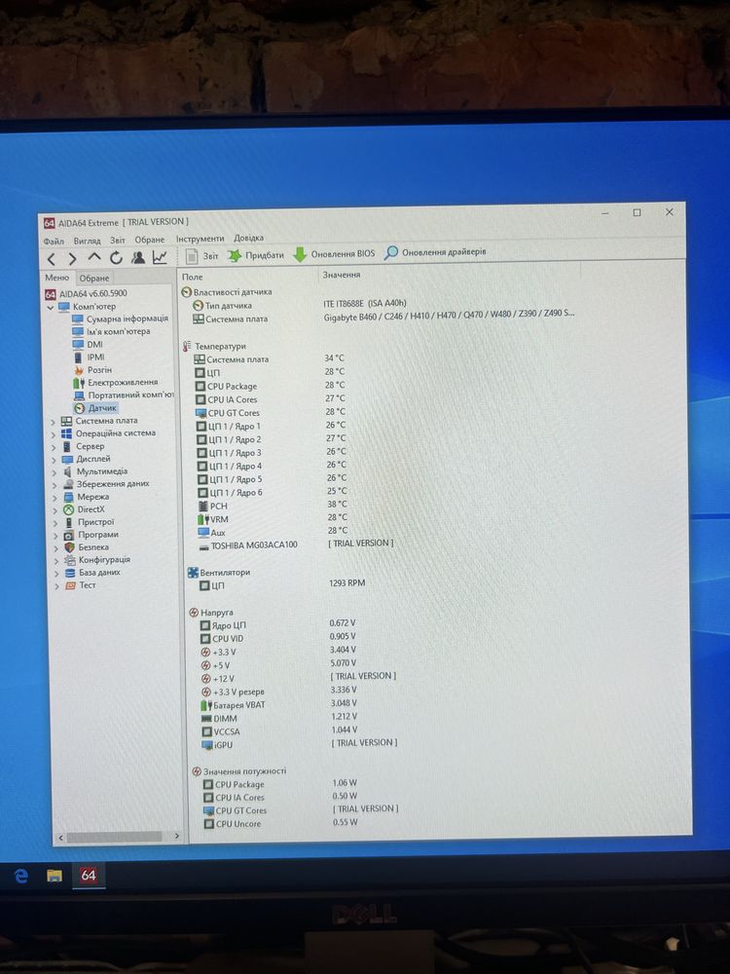This screenshot has height=974, width=730.
Task: Select the Тип датчика row
Action: point(299,304)
